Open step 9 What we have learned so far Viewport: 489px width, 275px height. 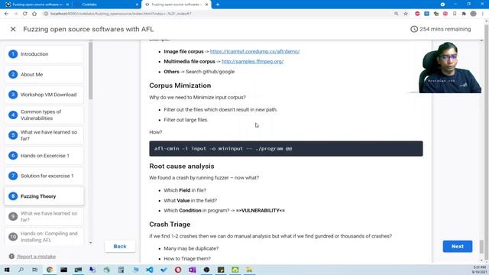pyautogui.click(x=44, y=216)
